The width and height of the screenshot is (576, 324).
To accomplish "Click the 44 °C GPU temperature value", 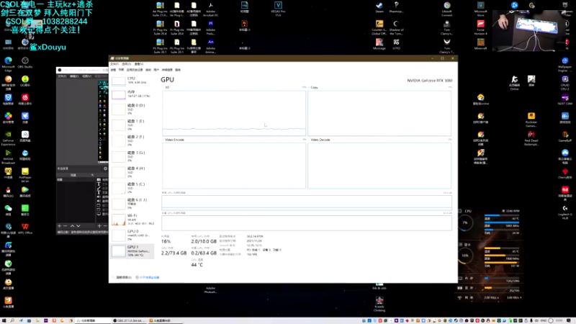I will click(x=197, y=264).
